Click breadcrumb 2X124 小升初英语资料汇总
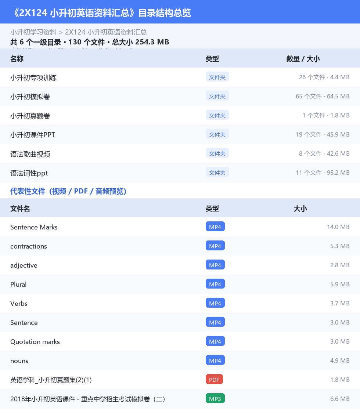 (x=106, y=32)
